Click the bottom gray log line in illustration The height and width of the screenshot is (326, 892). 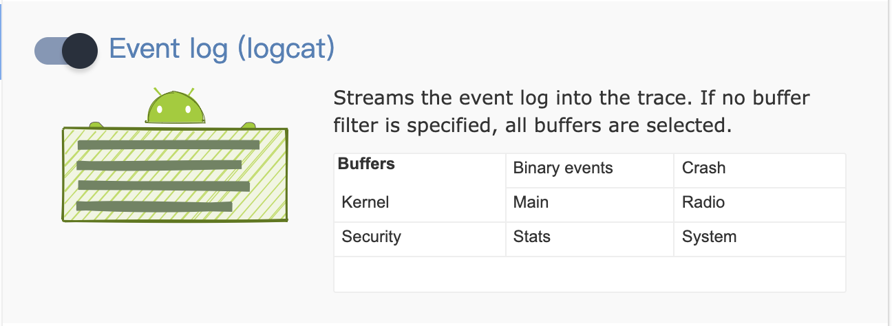click(x=161, y=206)
